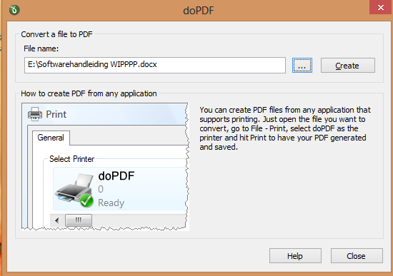The image size is (393, 276).
Task: Click the instructions paragraph about File - Print
Action: (x=285, y=128)
